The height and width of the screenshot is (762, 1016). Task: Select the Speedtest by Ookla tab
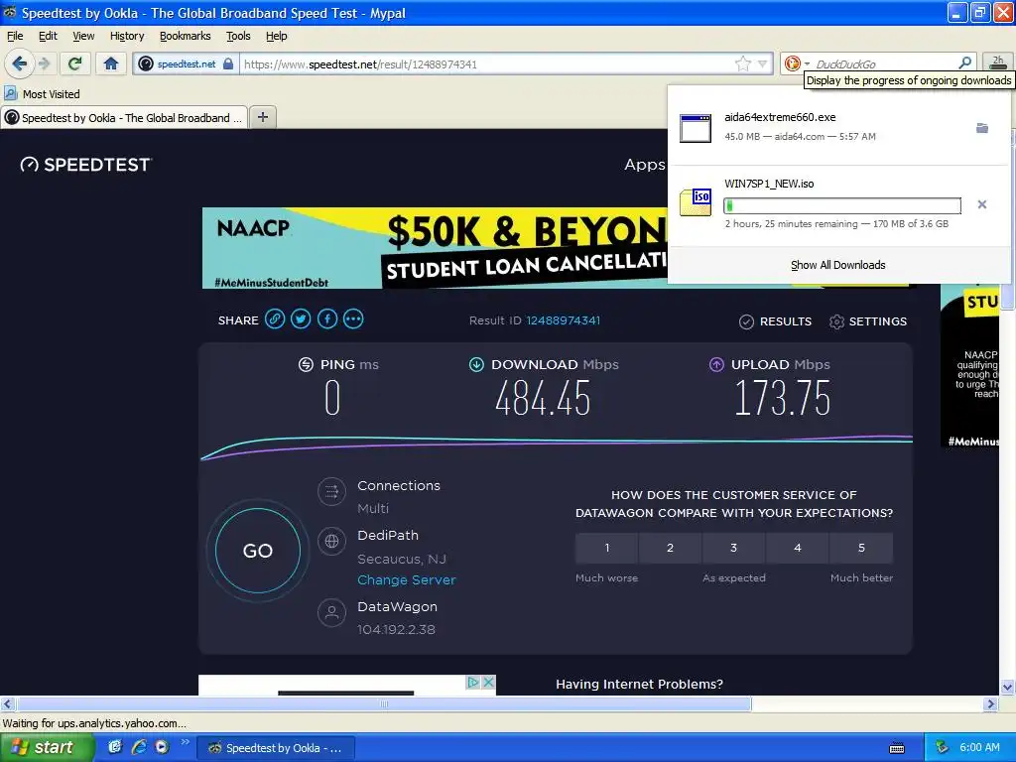click(x=124, y=117)
